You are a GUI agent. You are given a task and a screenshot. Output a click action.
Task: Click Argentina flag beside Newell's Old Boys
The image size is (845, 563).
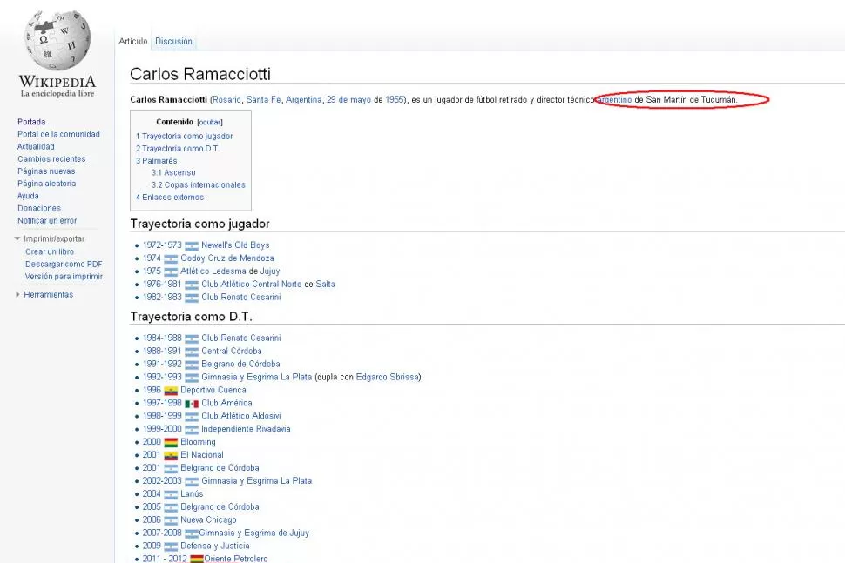(192, 246)
